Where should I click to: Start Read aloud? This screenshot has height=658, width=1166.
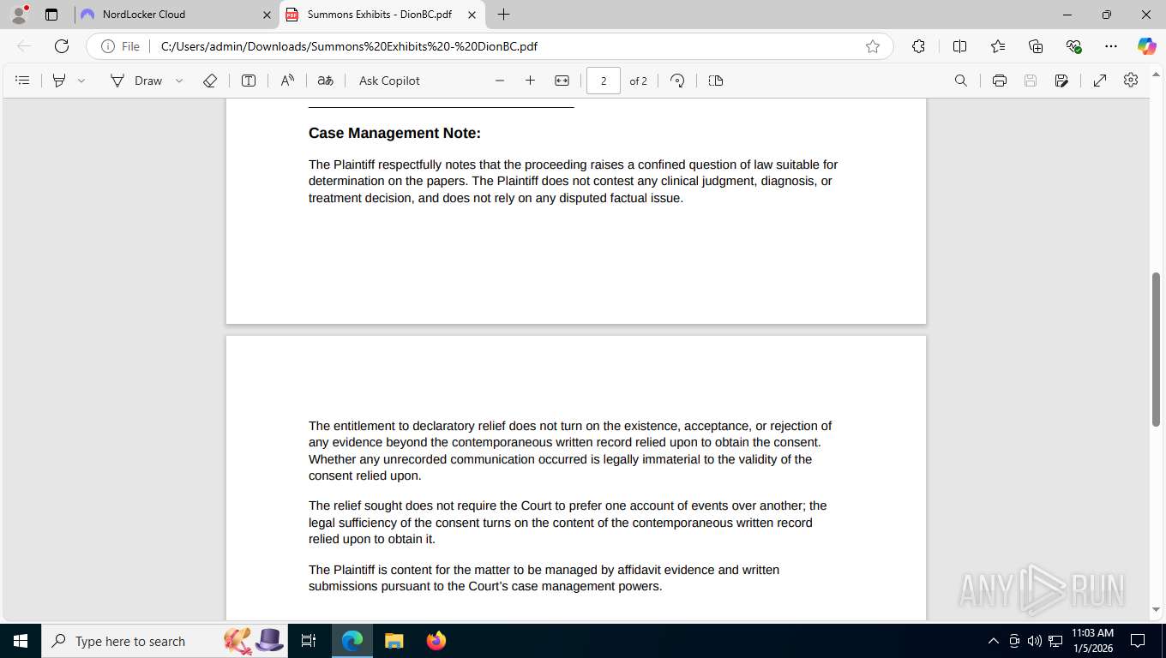point(287,81)
